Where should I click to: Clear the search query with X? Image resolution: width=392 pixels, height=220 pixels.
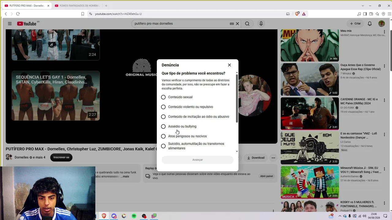click(237, 24)
